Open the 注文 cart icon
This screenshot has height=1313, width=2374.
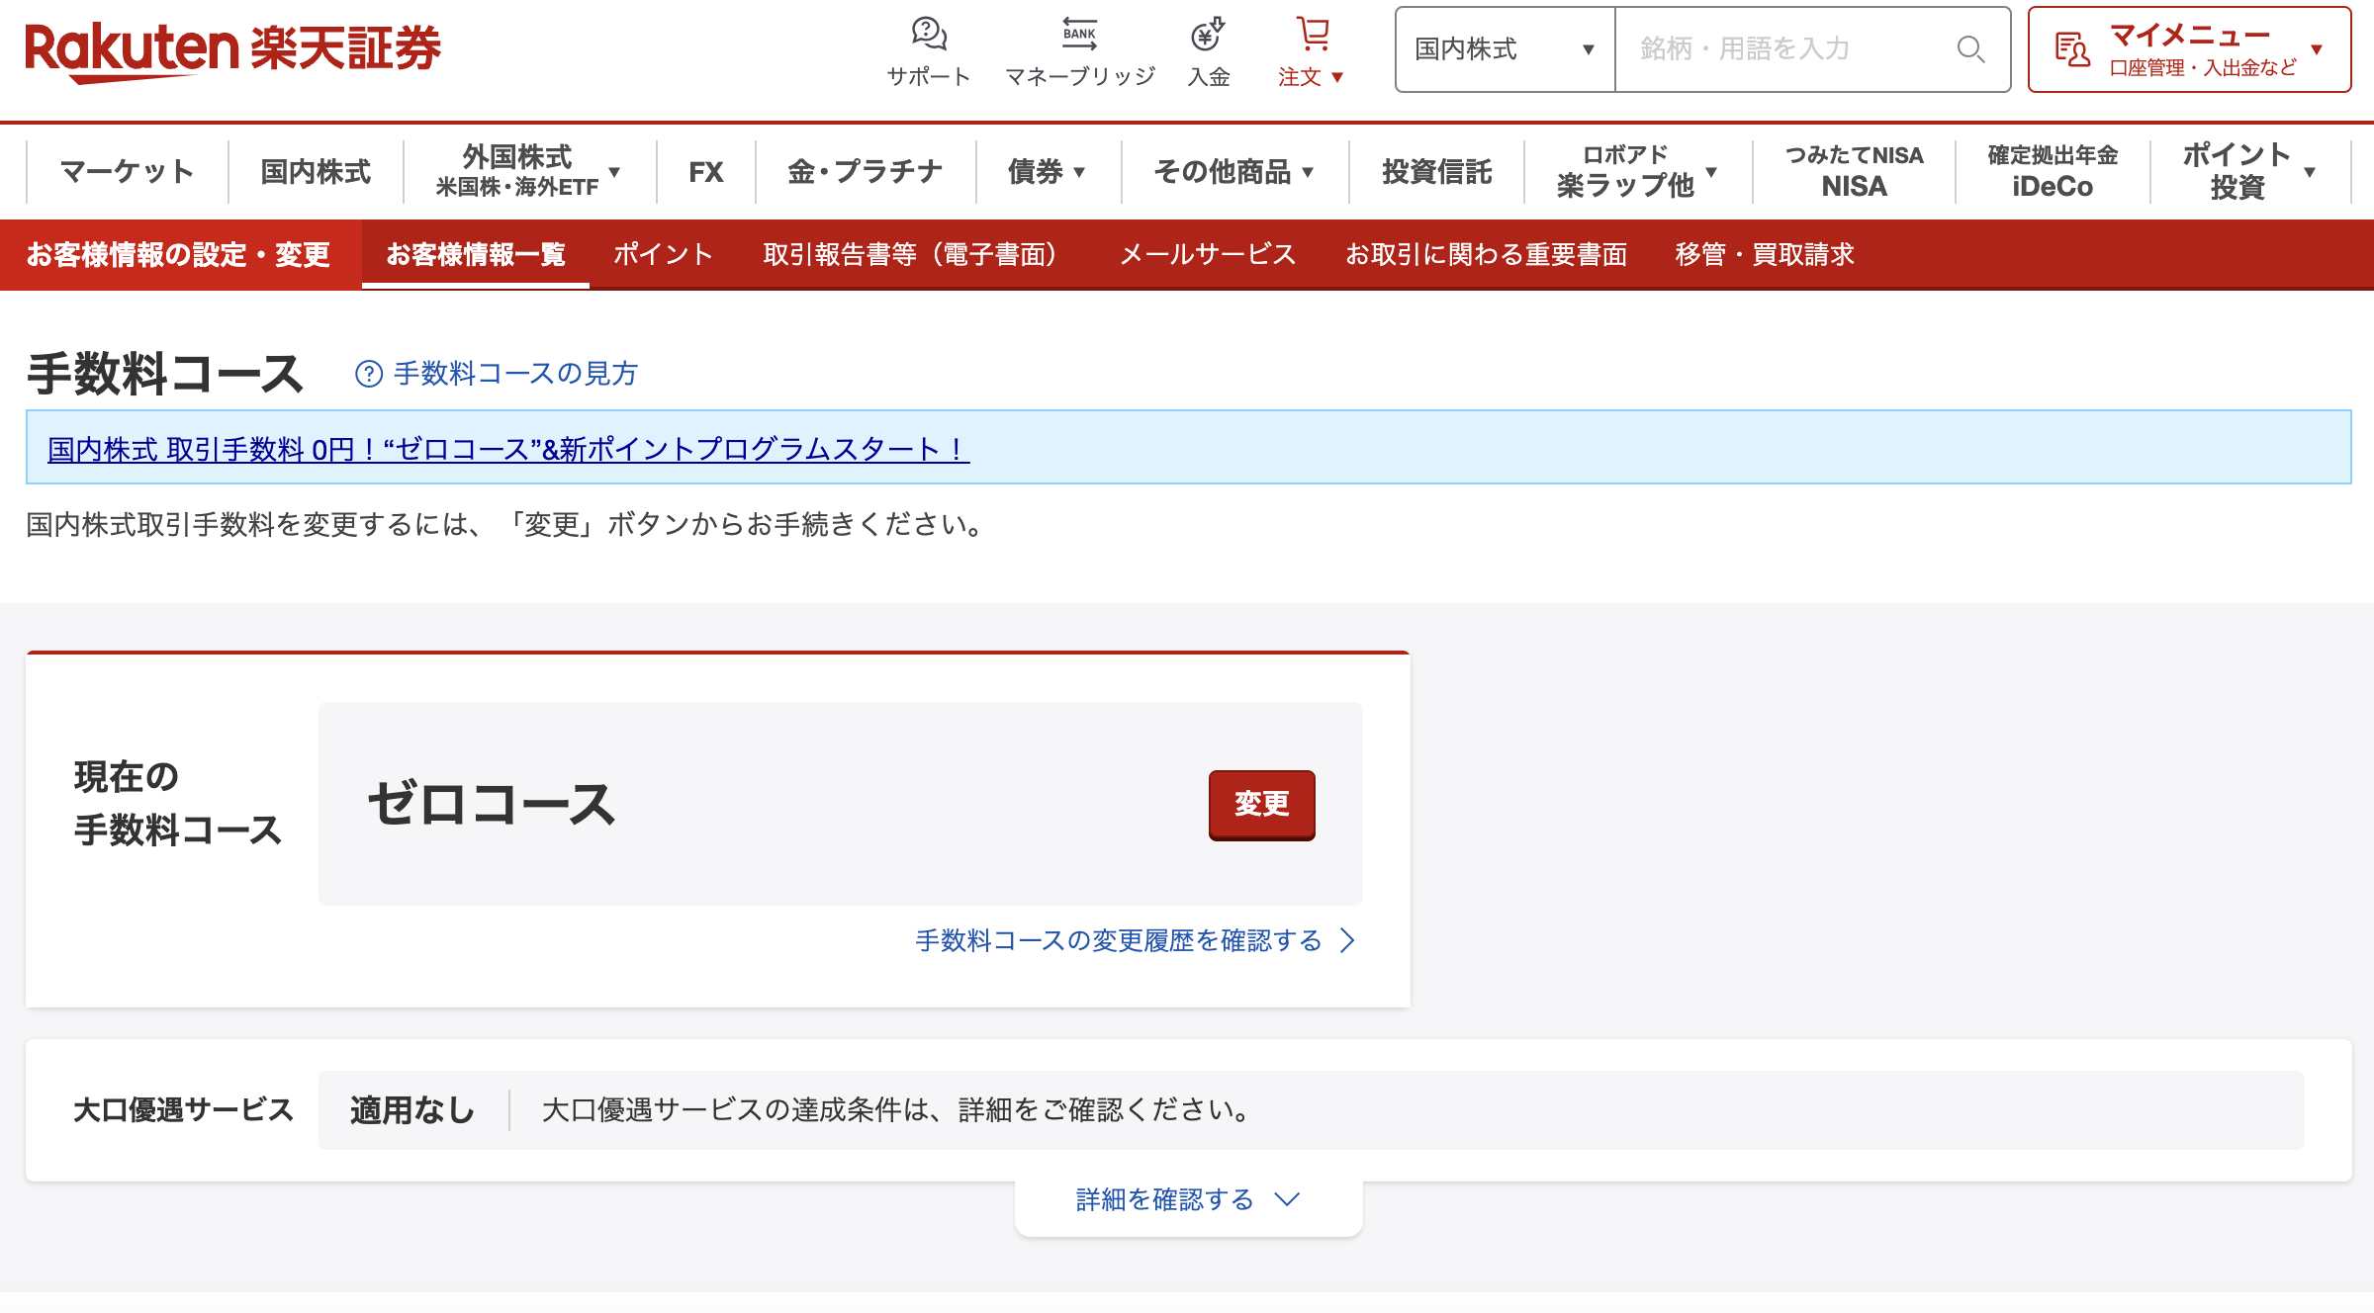1312,36
